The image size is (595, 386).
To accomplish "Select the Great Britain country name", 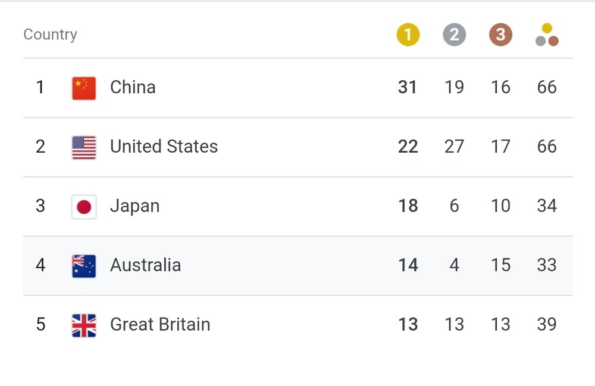I will pos(160,325).
